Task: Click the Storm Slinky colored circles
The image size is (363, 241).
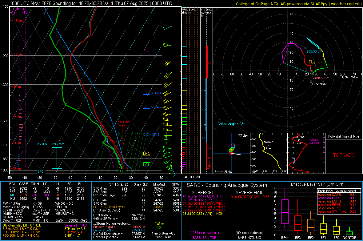Action: pos(232,148)
